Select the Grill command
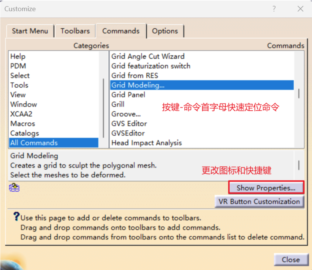Image resolution: width=312 pixels, height=270 pixels. pos(202,104)
